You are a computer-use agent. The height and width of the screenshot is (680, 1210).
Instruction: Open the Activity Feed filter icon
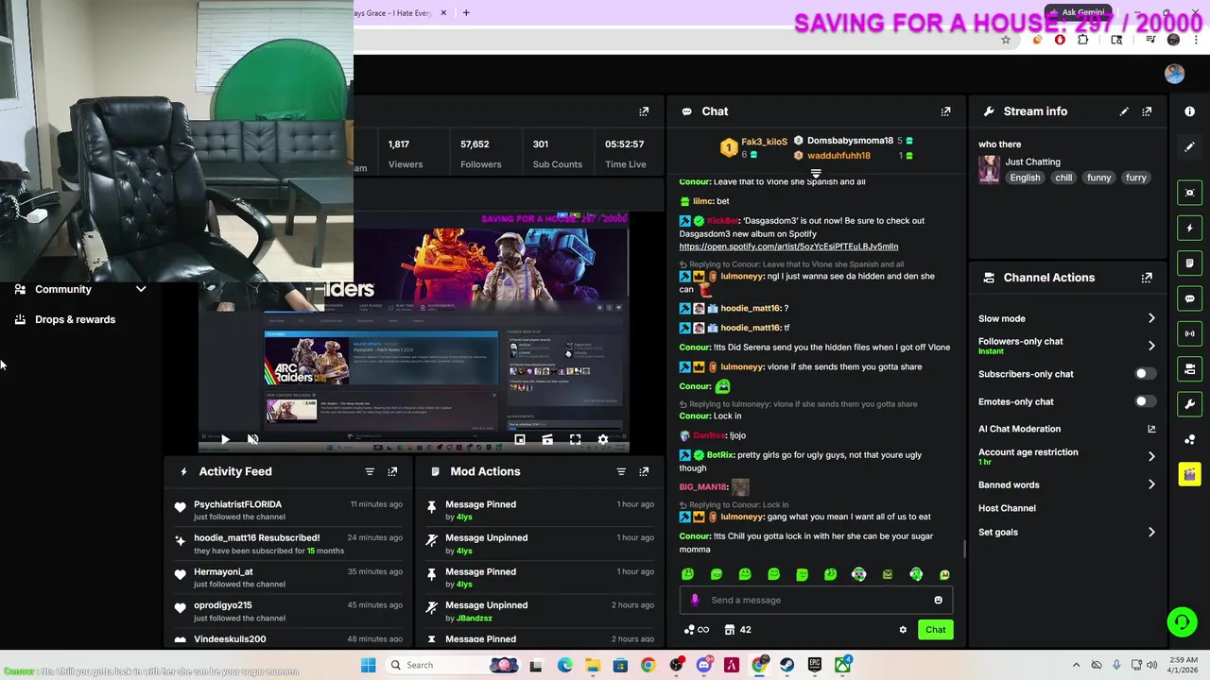[x=370, y=471]
